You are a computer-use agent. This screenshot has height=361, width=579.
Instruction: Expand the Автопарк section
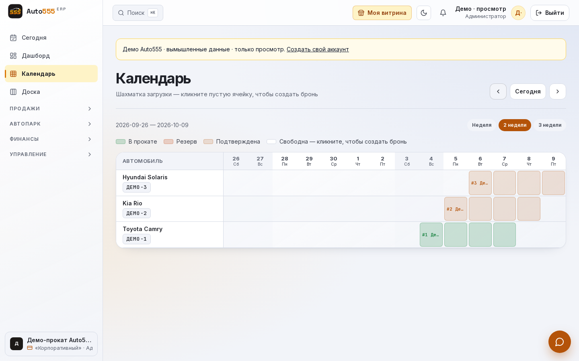(51, 124)
